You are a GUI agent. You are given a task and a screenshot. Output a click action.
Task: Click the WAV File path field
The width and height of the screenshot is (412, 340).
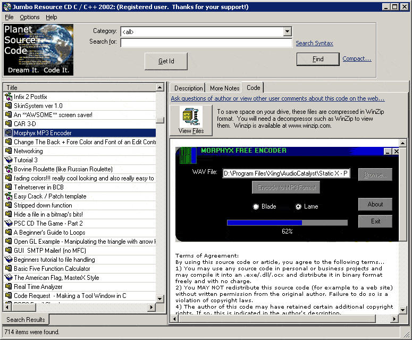coord(286,173)
